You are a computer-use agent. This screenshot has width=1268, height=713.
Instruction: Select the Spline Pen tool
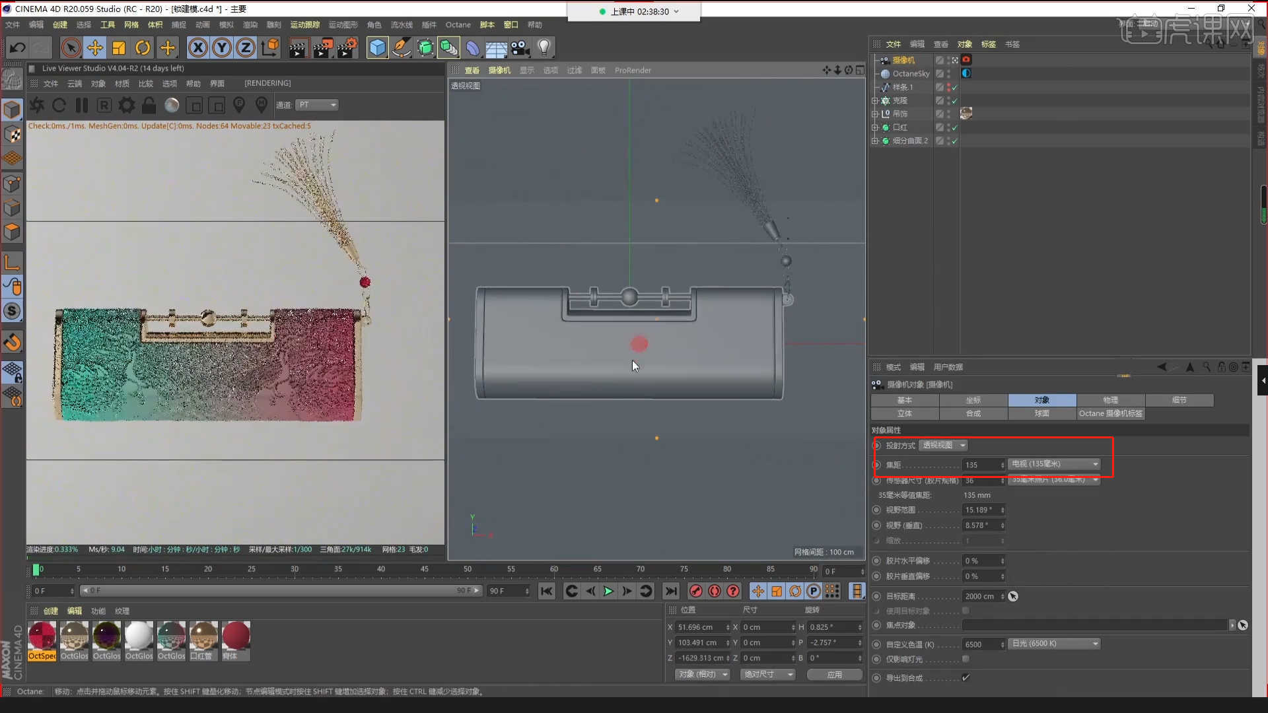[x=401, y=48]
